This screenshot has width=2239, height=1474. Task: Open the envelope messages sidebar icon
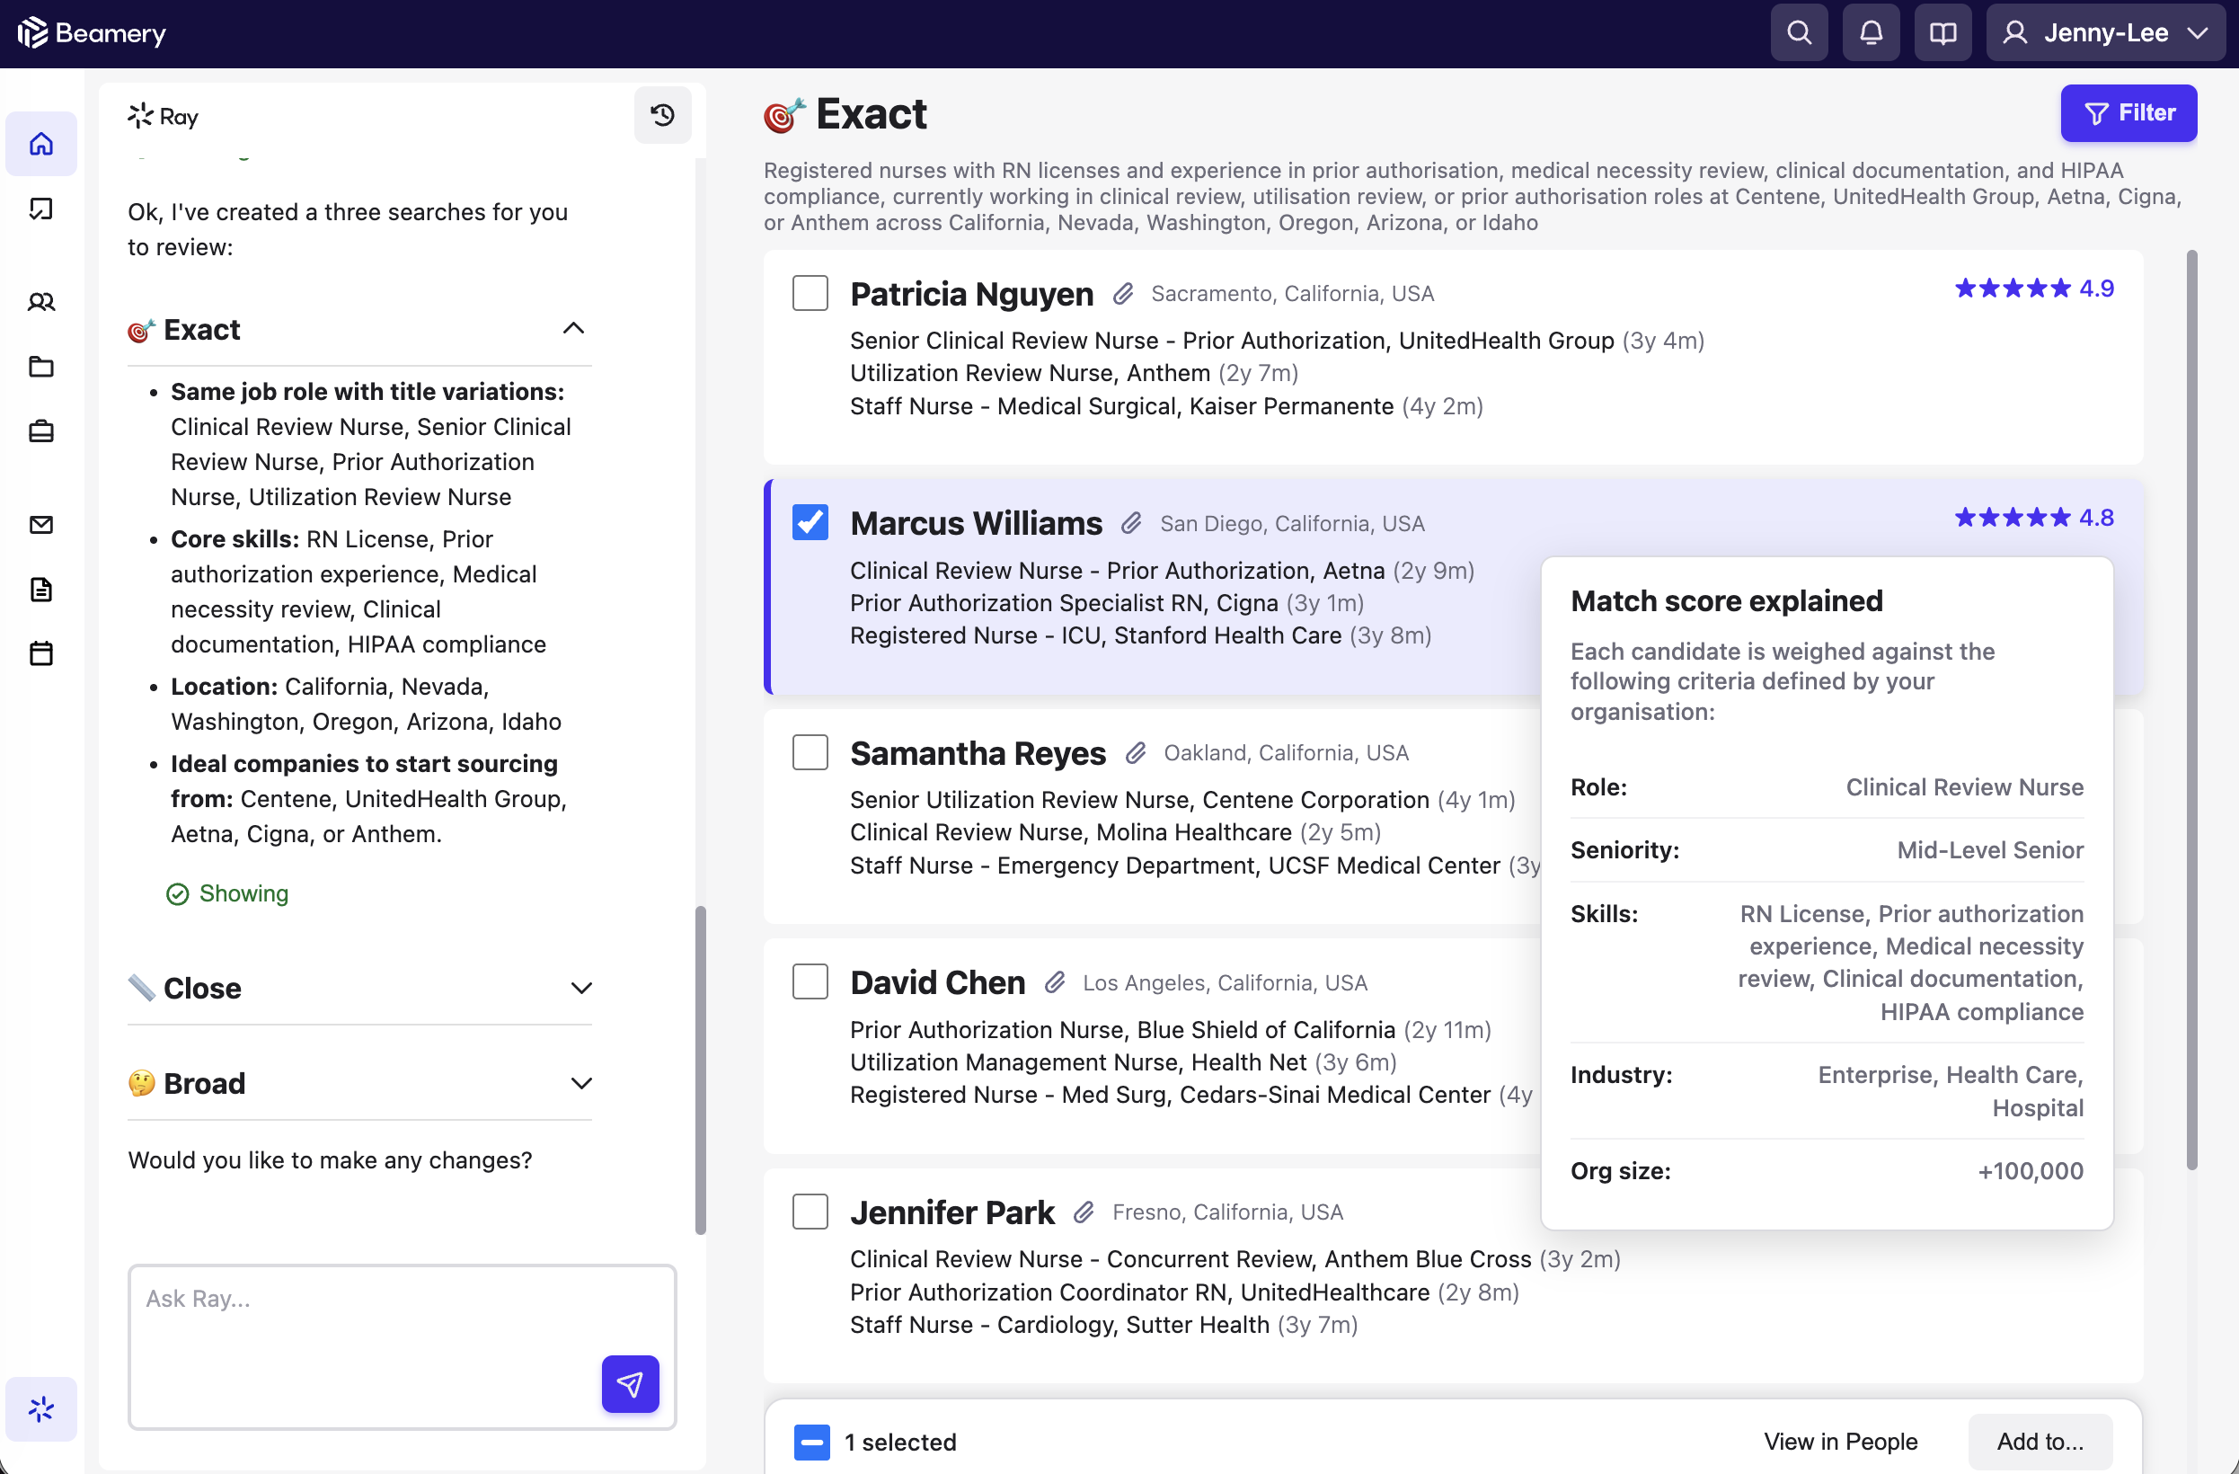click(x=41, y=524)
